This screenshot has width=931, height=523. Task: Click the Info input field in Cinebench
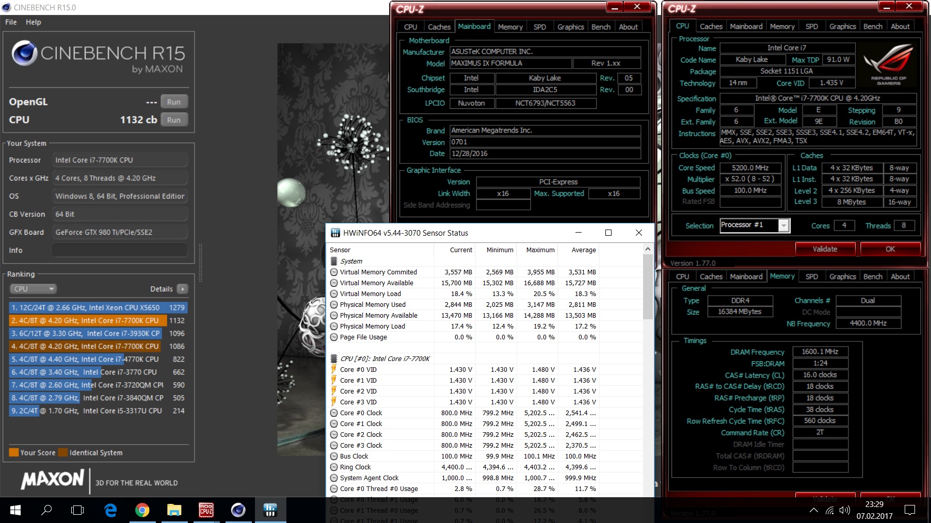tap(120, 250)
